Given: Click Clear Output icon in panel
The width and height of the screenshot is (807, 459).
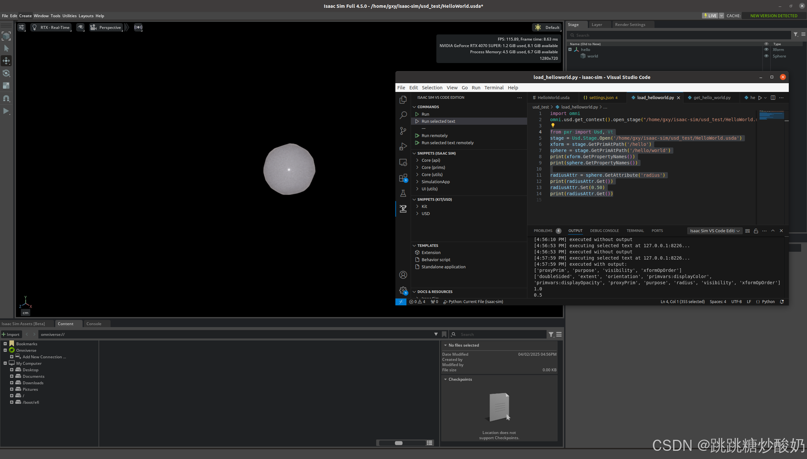Looking at the screenshot, I should coord(747,231).
